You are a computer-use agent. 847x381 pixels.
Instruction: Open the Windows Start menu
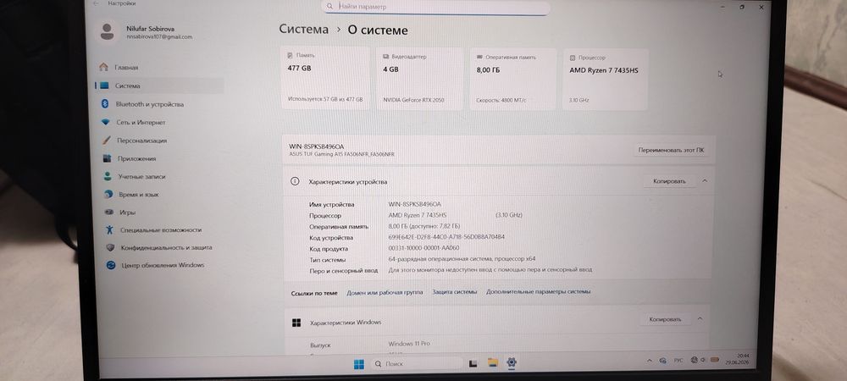(x=358, y=364)
